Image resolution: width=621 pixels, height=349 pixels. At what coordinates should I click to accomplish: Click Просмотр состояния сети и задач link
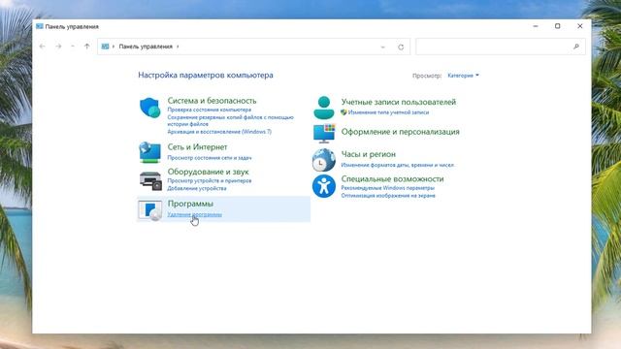pyautogui.click(x=210, y=158)
